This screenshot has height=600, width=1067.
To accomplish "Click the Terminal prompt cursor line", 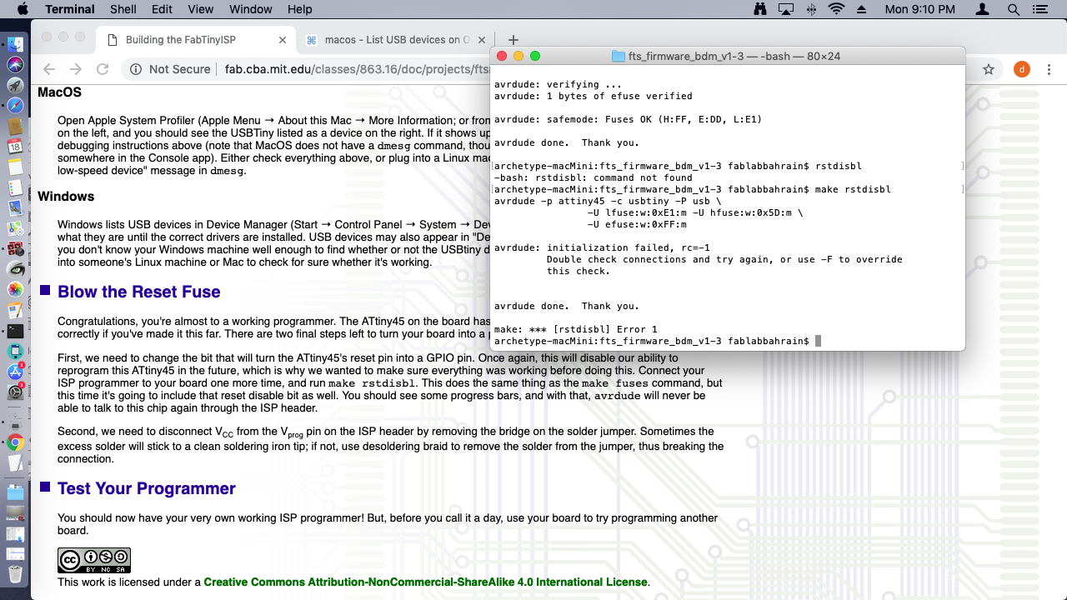I will (658, 341).
